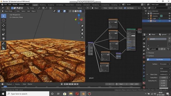The width and height of the screenshot is (171, 96).
Task: Toggle X-ray display mode
Action: 70,11
